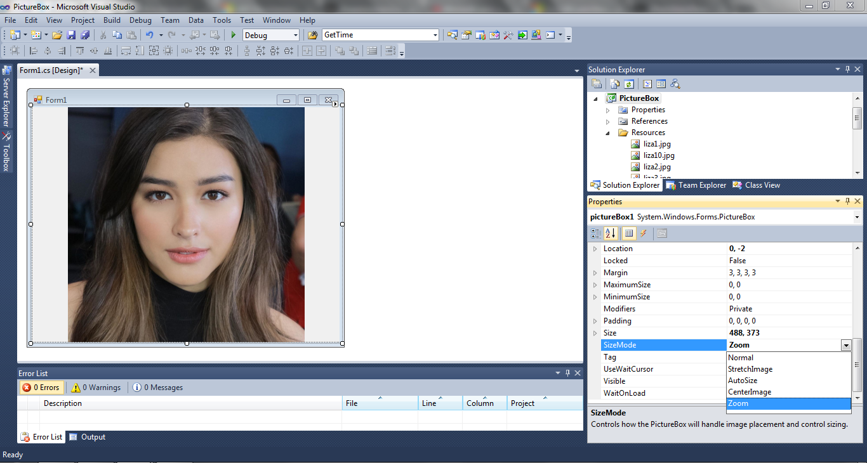This screenshot has width=867, height=463.
Task: Click the Refresh icon in Solution Explorer
Action: (x=628, y=83)
